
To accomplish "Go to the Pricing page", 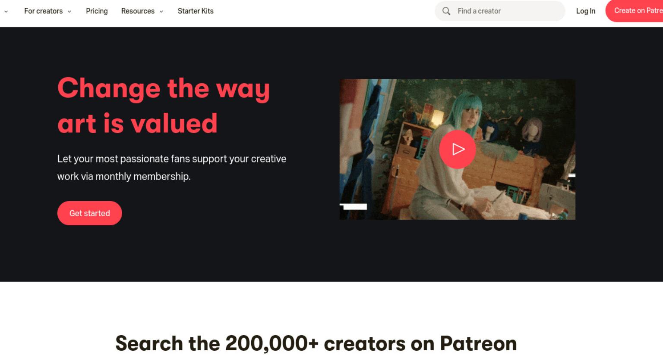I will point(97,11).
